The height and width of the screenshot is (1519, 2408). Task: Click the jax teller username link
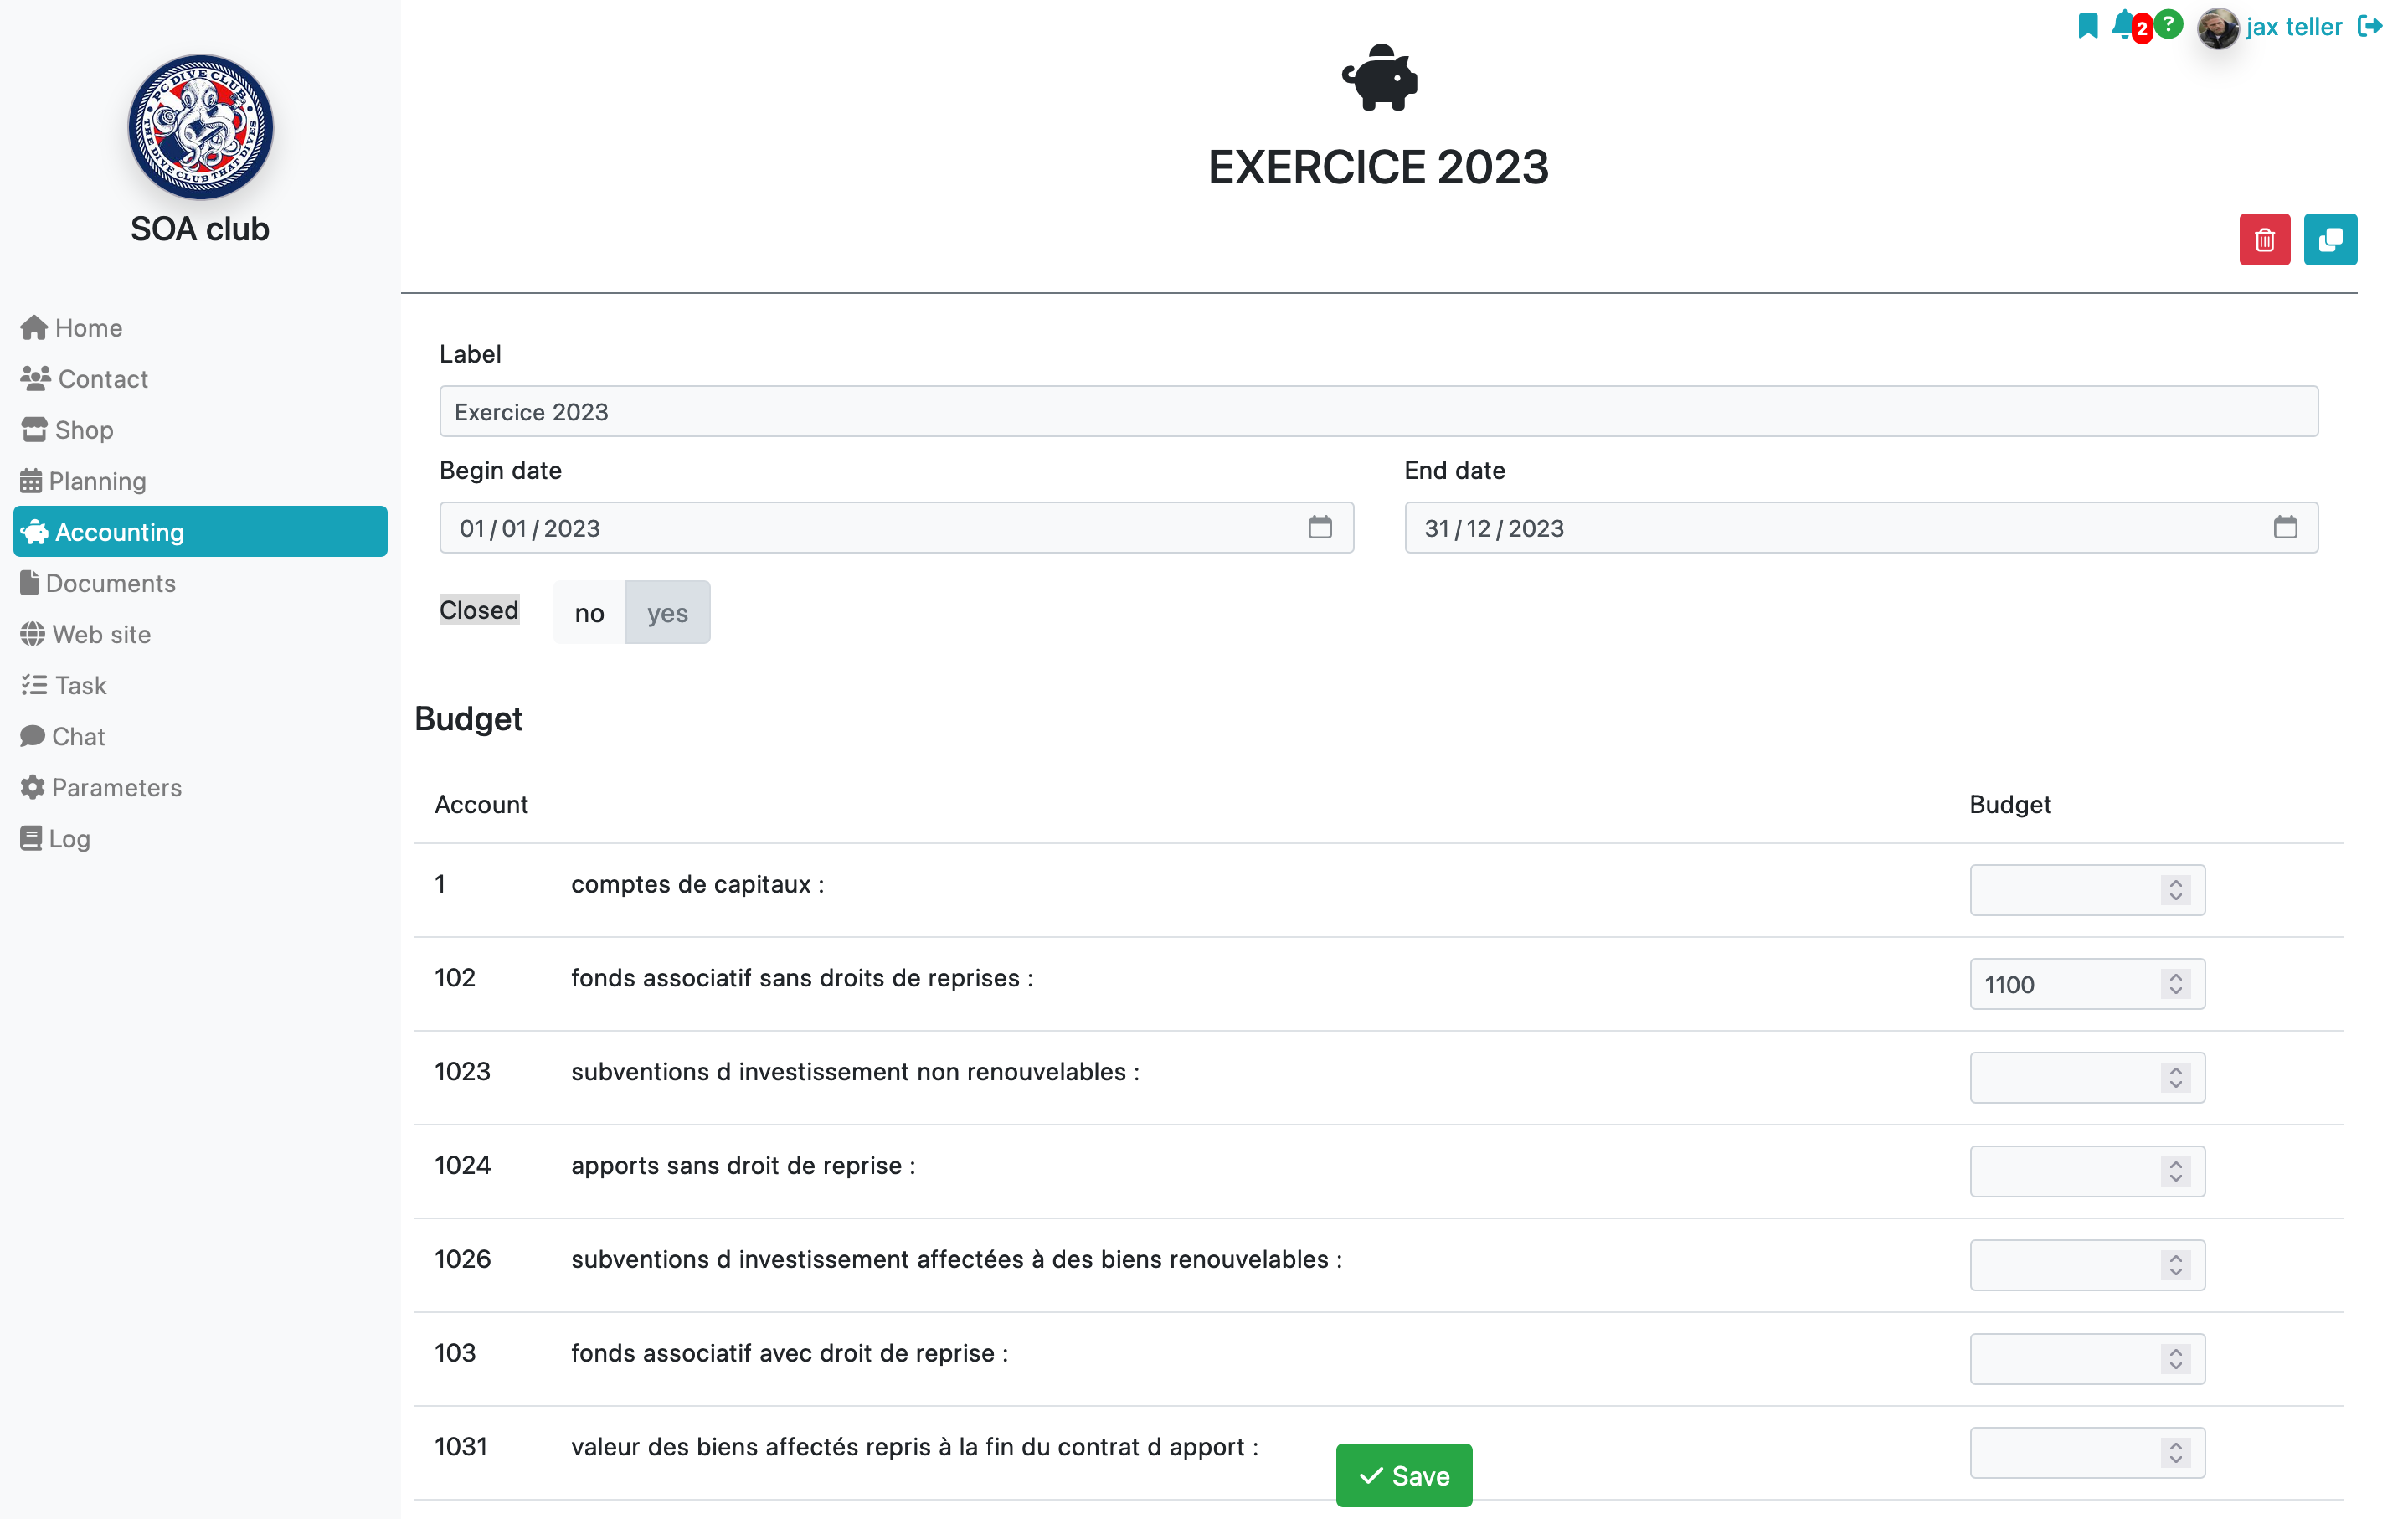(2293, 27)
